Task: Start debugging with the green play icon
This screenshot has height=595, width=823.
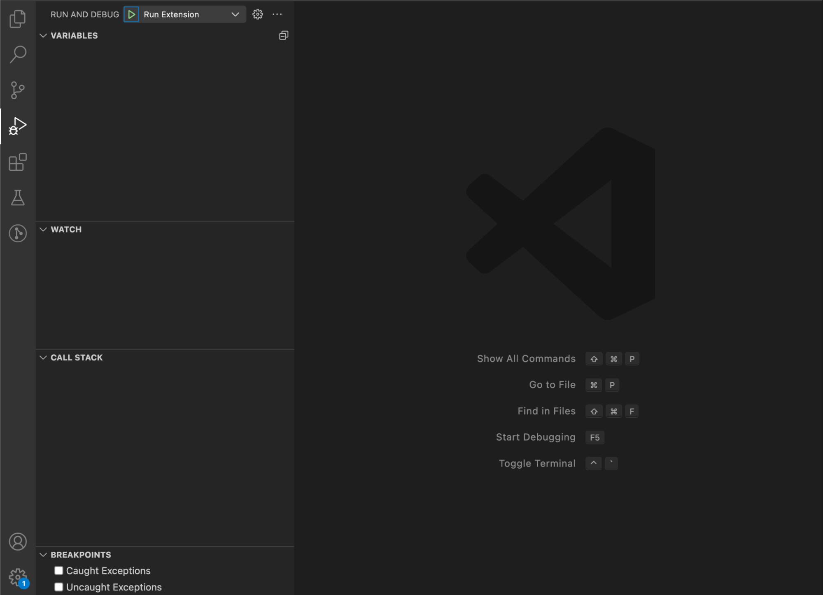Action: [x=132, y=14]
